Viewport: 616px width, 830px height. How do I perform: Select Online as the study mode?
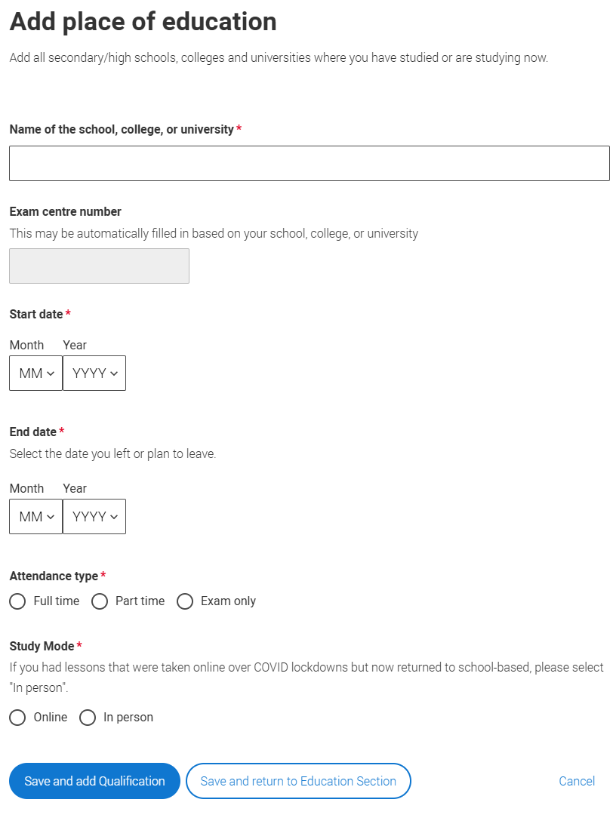pos(18,718)
